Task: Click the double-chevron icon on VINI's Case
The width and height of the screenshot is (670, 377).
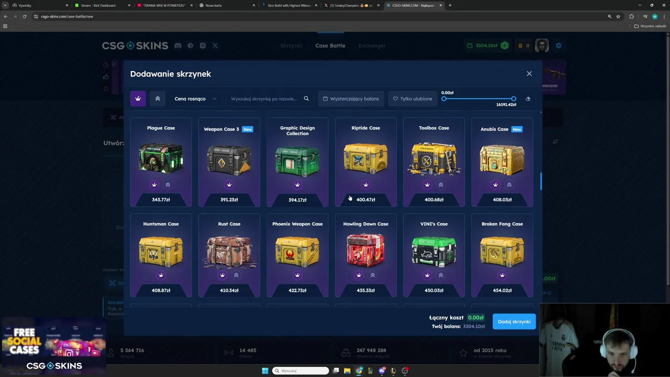Action: click(x=441, y=275)
